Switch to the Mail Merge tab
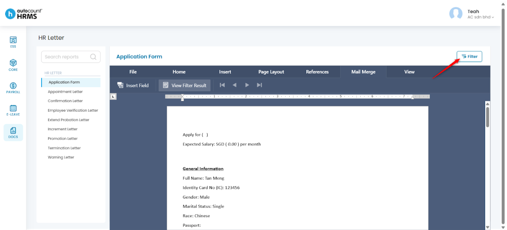 363,72
